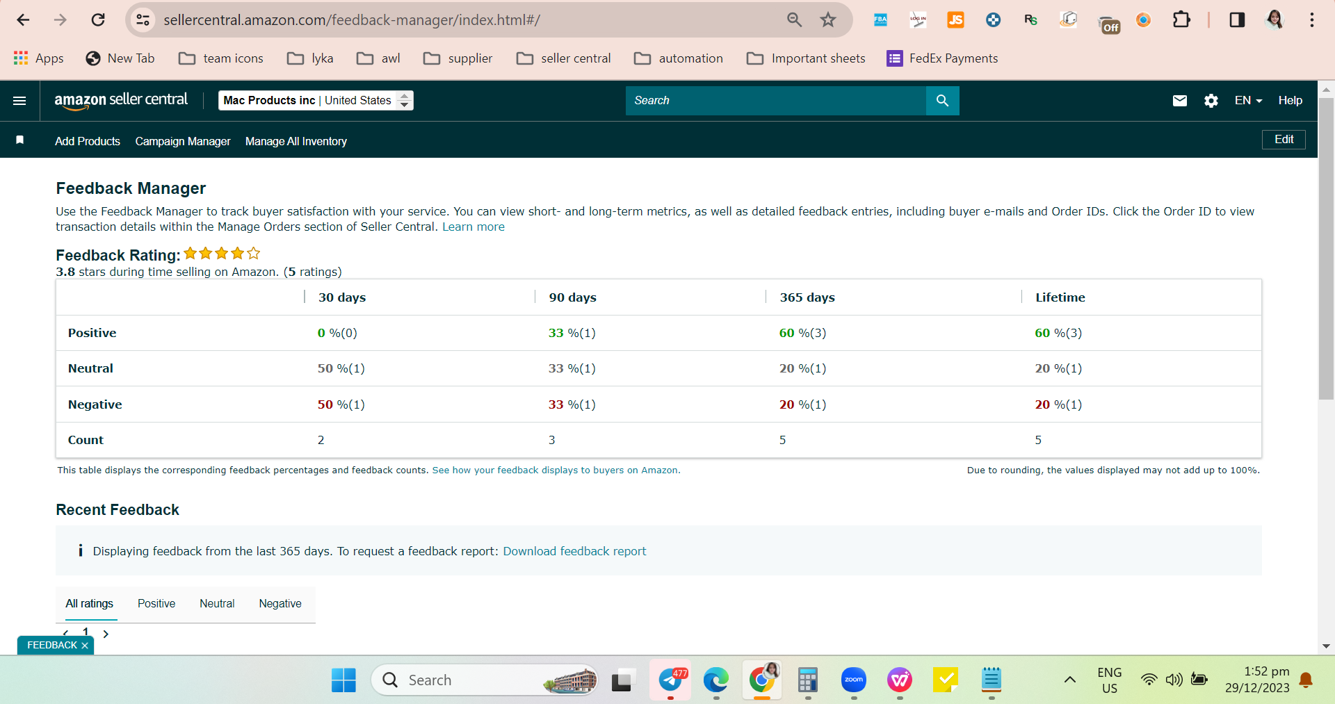Open the JS extension icon
Viewport: 1335px width, 704px height.
[955, 20]
